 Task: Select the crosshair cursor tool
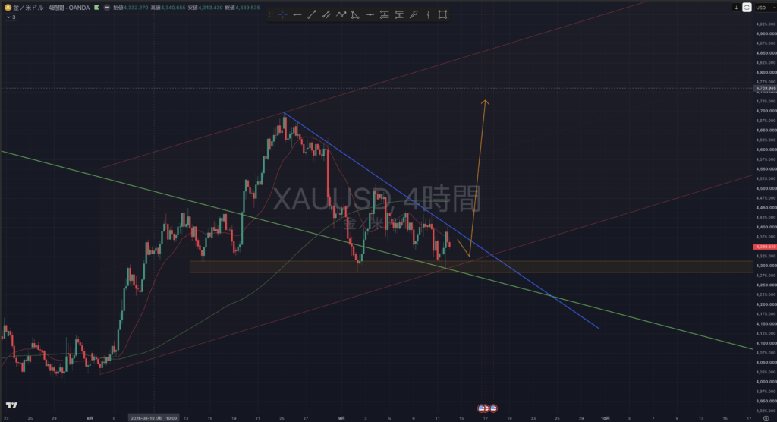click(x=282, y=15)
